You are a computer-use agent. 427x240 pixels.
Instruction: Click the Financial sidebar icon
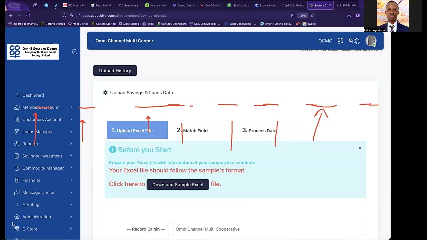pos(17,180)
